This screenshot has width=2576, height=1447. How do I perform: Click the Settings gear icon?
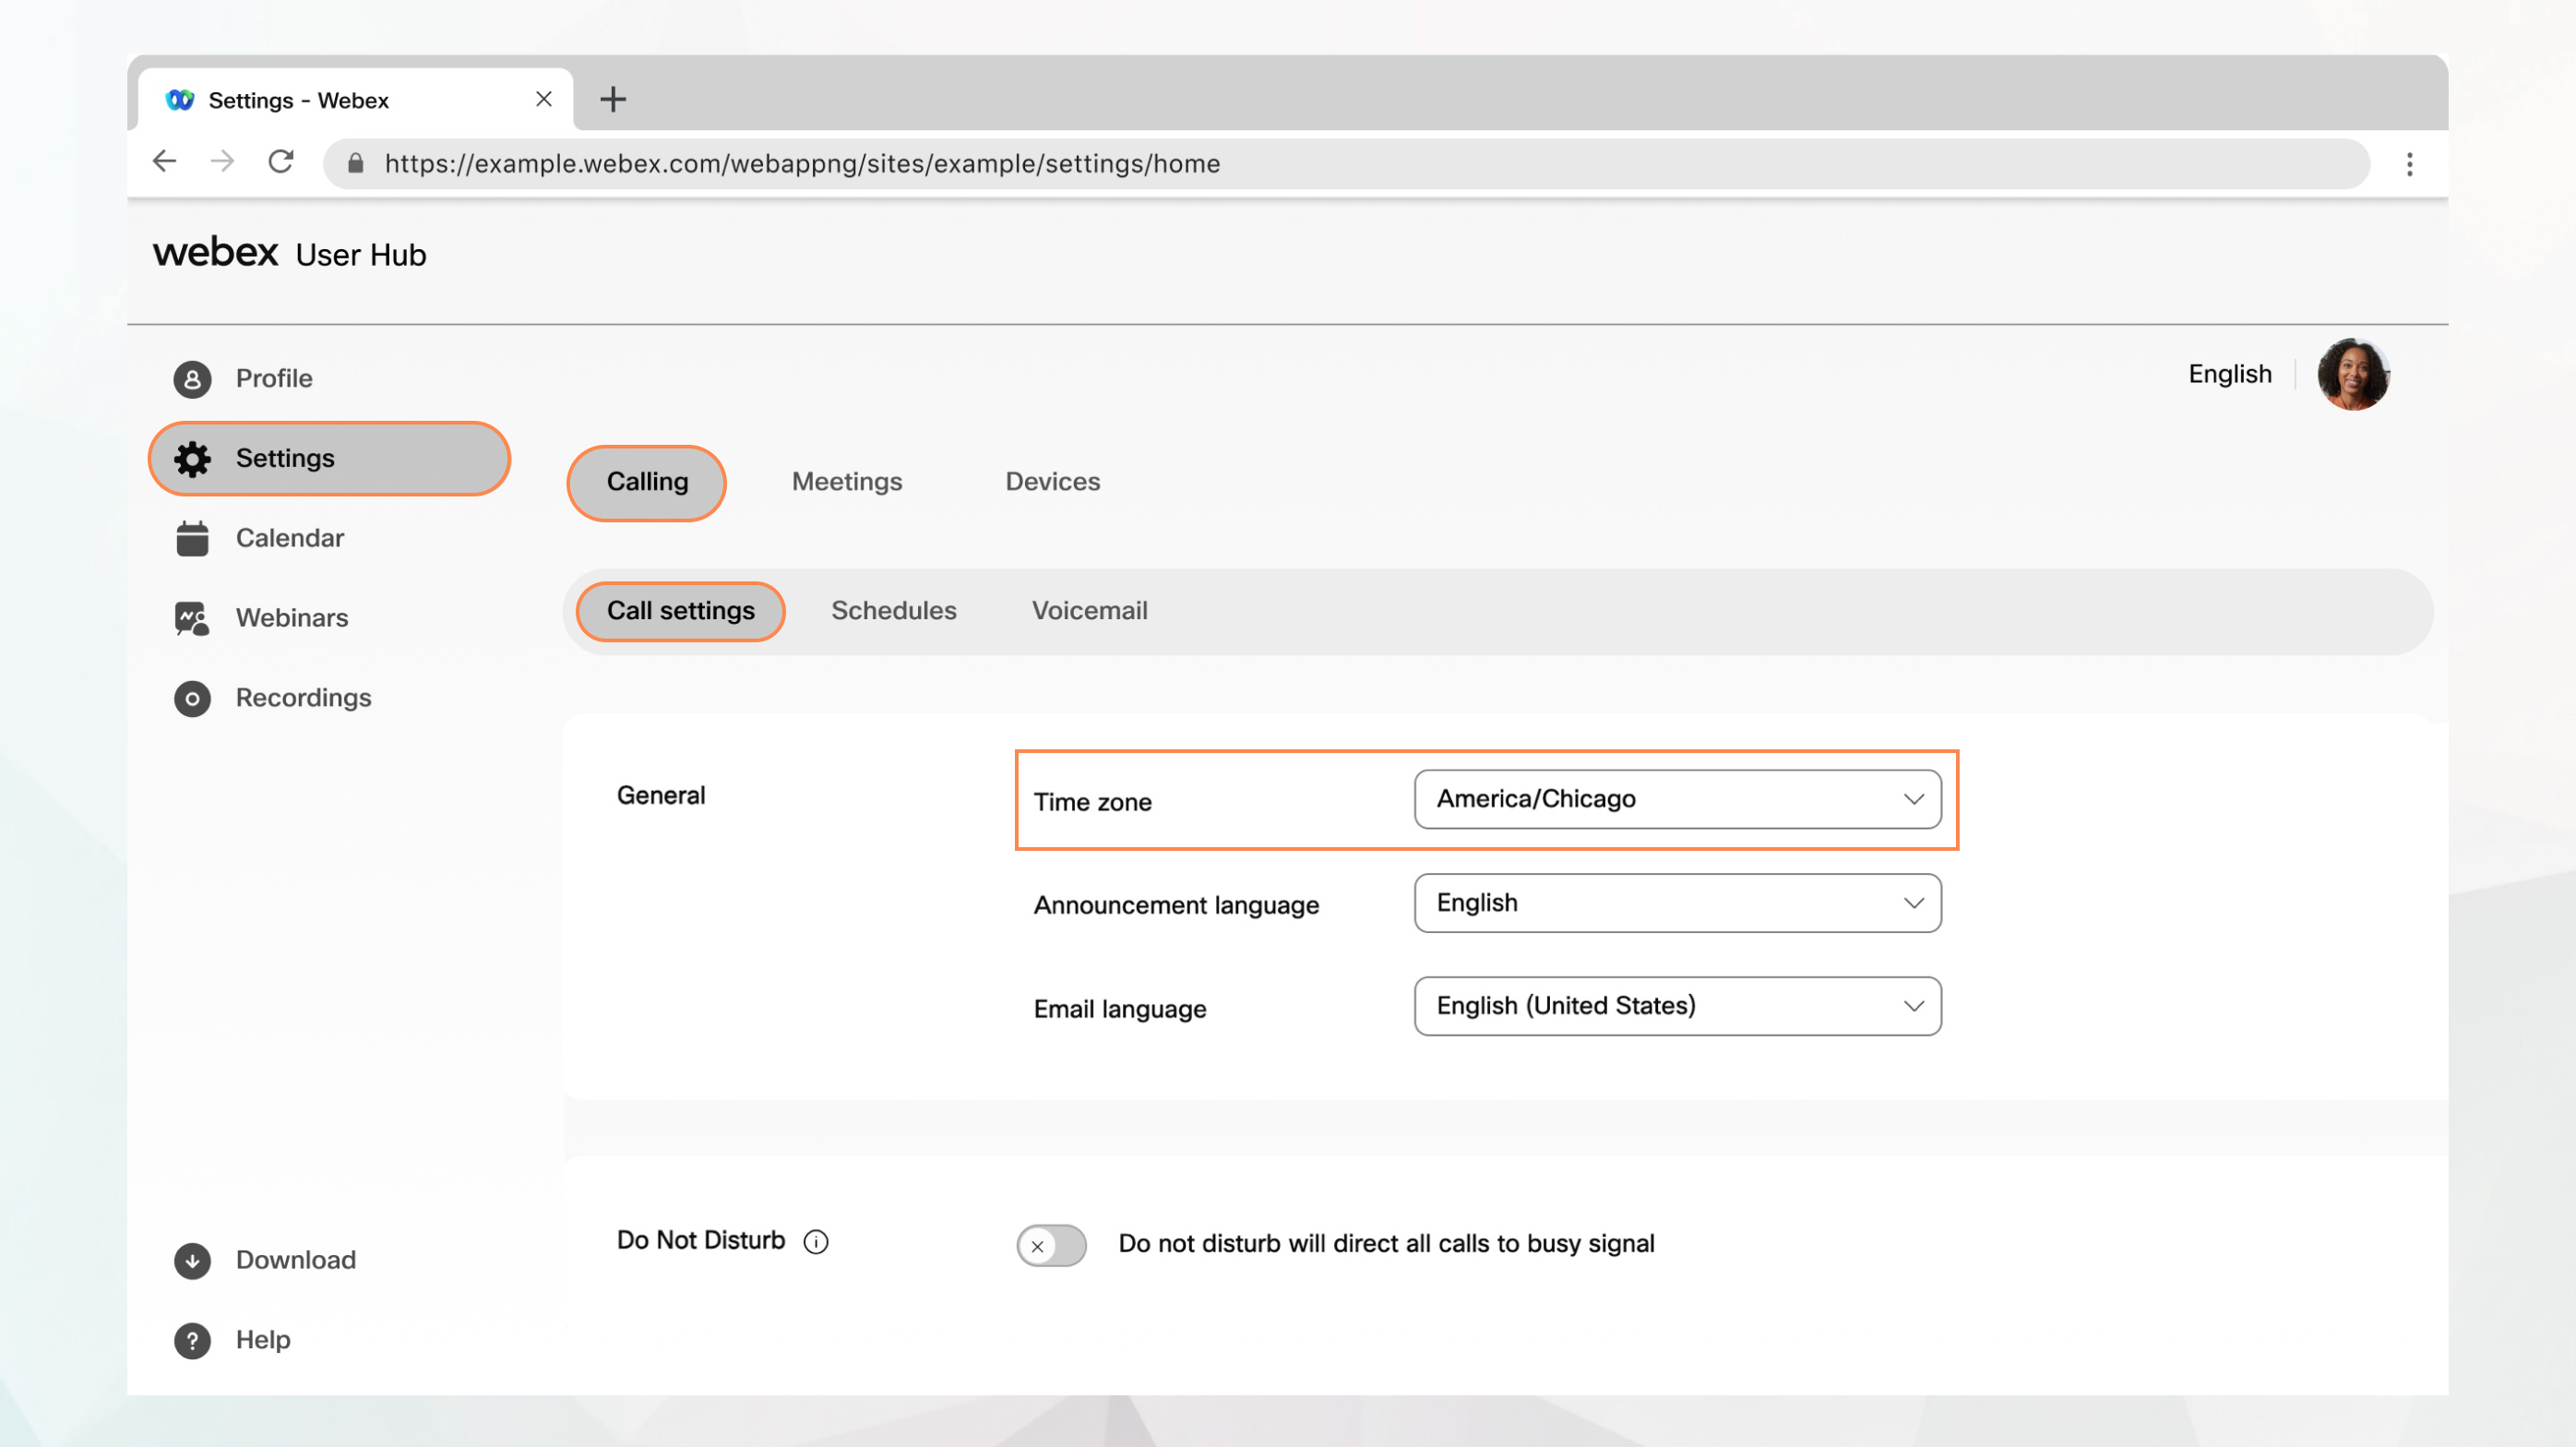[191, 457]
